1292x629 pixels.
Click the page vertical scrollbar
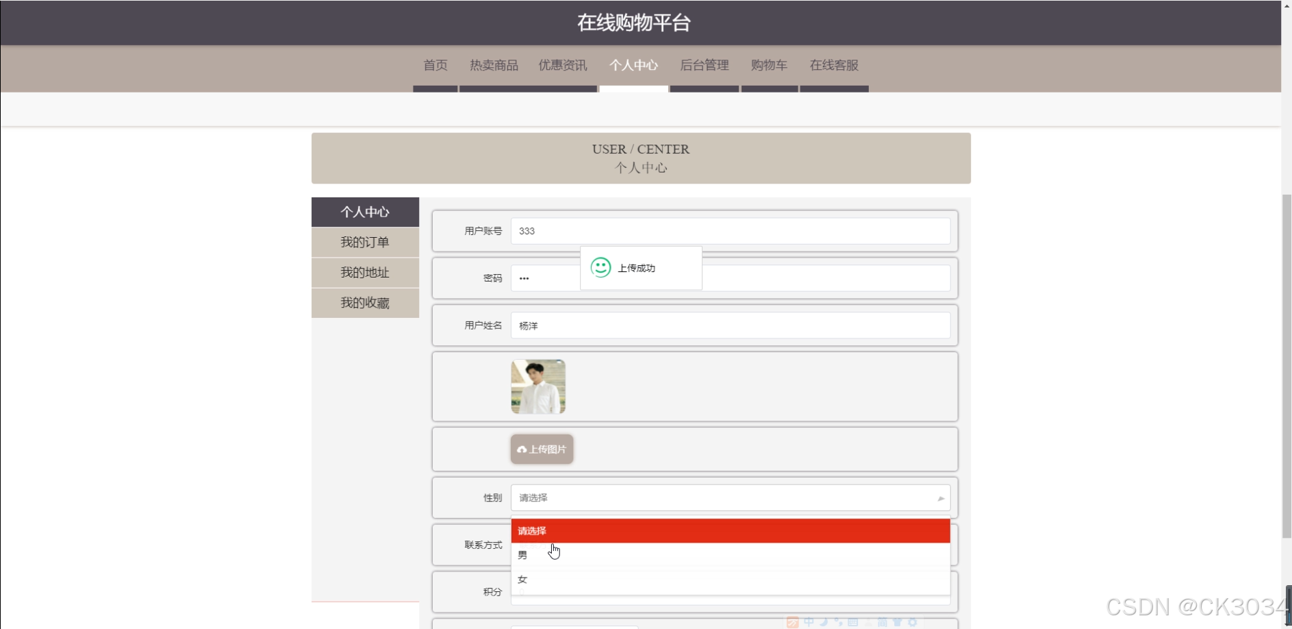pyautogui.click(x=1287, y=367)
